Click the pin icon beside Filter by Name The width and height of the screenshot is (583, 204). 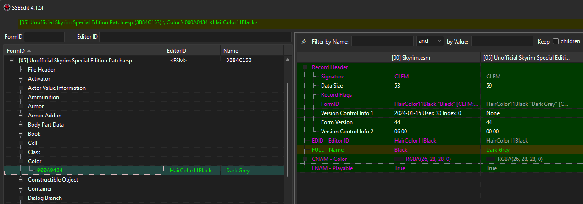tap(304, 41)
